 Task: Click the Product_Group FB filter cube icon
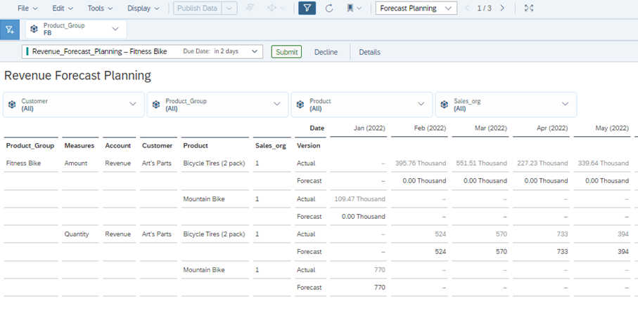pos(34,29)
